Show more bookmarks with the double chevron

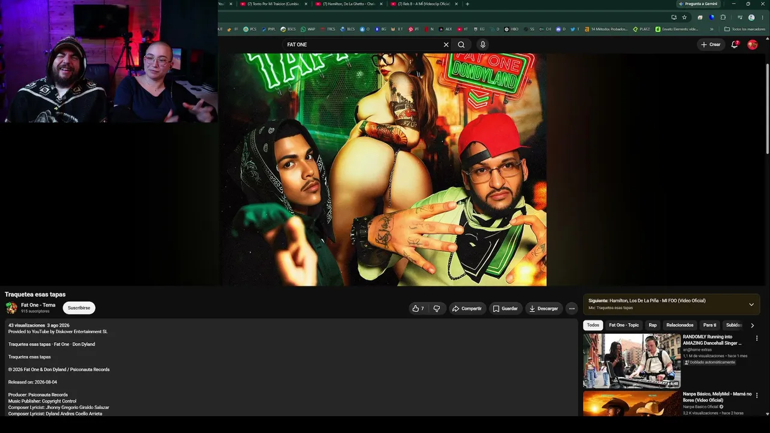coord(712,29)
